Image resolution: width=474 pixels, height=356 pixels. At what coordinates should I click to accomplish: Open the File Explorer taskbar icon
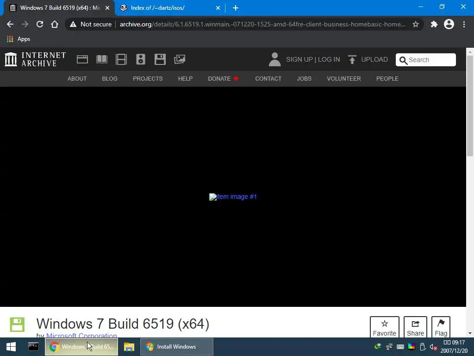click(129, 347)
